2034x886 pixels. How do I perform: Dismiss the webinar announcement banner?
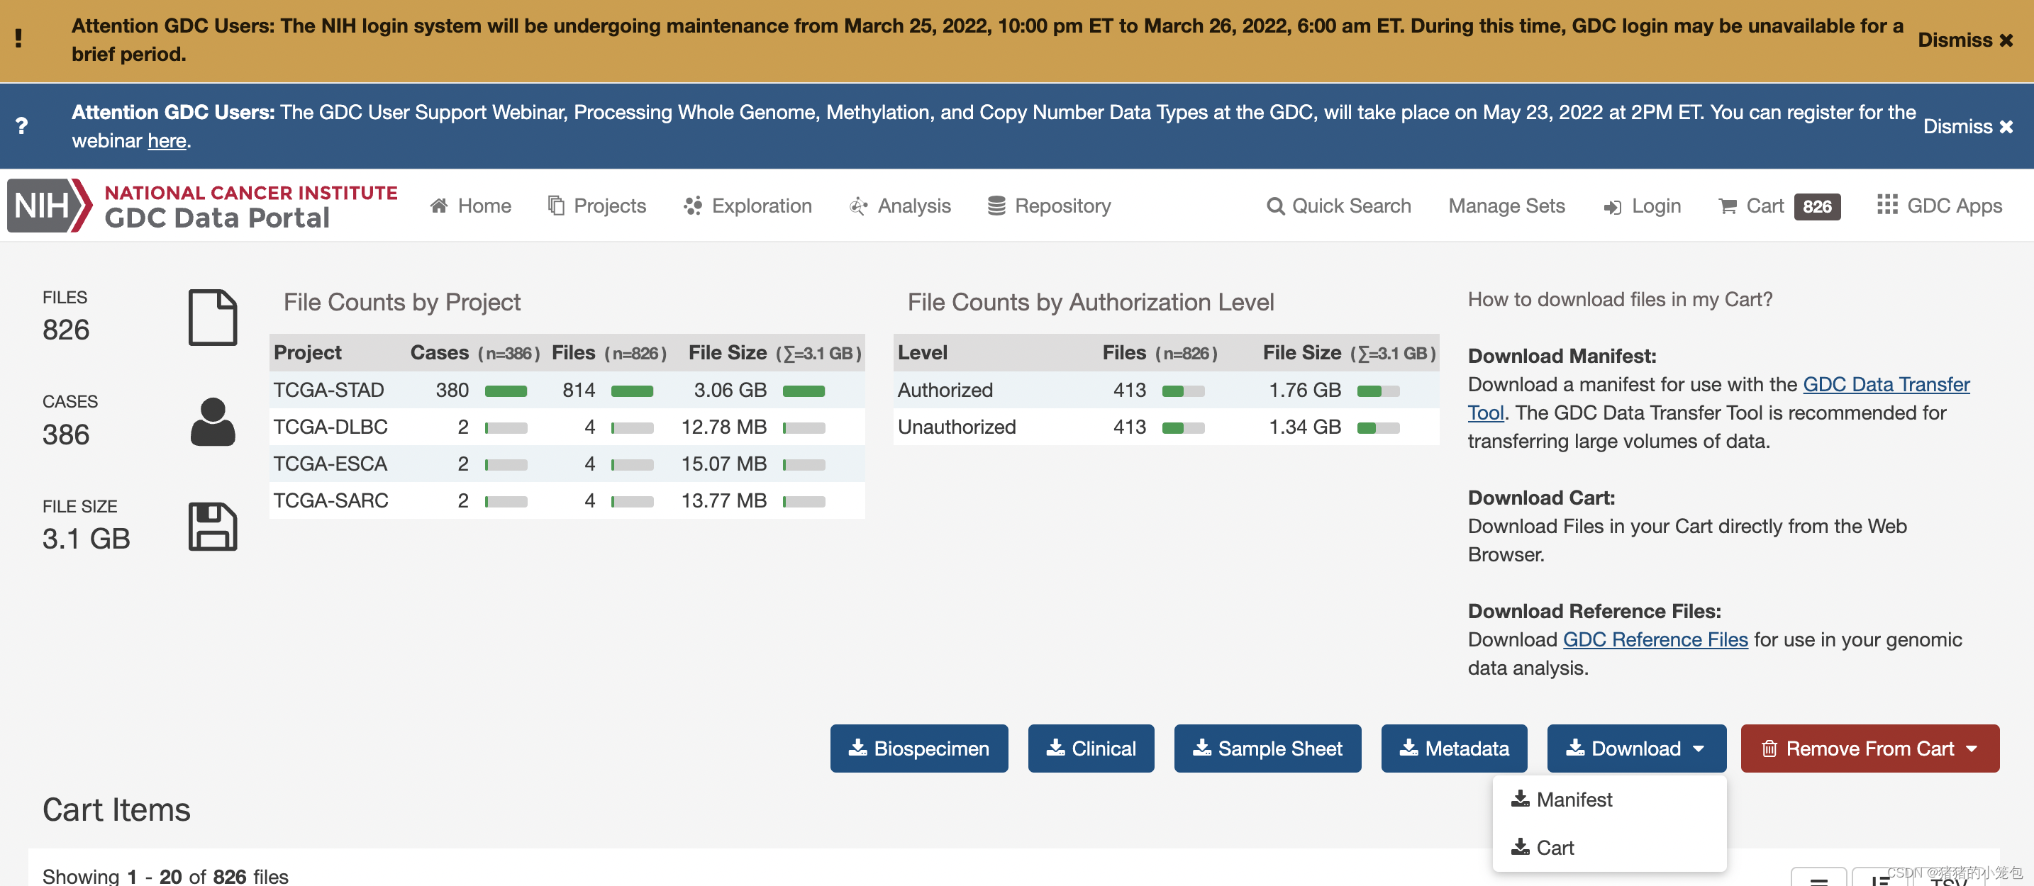click(x=1967, y=126)
